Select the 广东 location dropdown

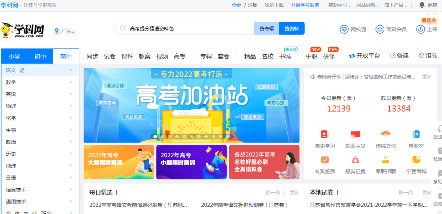(x=64, y=31)
